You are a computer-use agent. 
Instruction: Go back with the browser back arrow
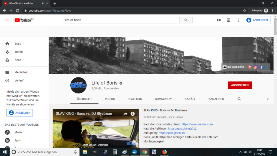[4, 11]
